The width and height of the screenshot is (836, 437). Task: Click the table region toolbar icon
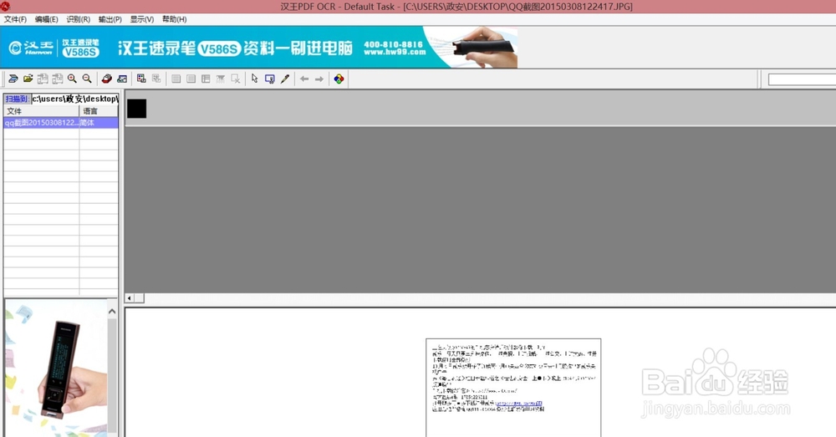coord(206,79)
